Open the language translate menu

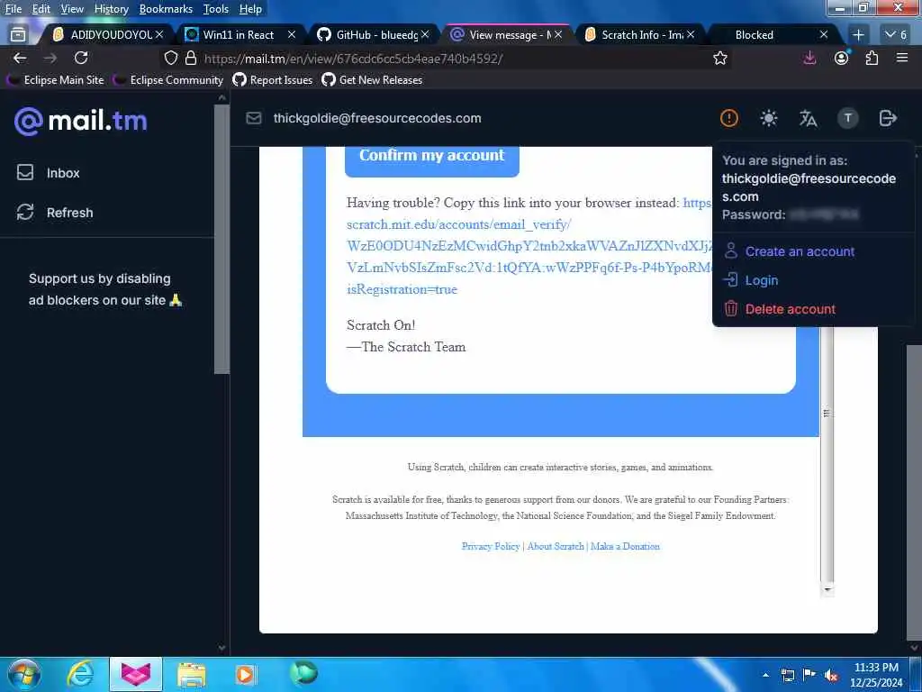[x=808, y=118]
